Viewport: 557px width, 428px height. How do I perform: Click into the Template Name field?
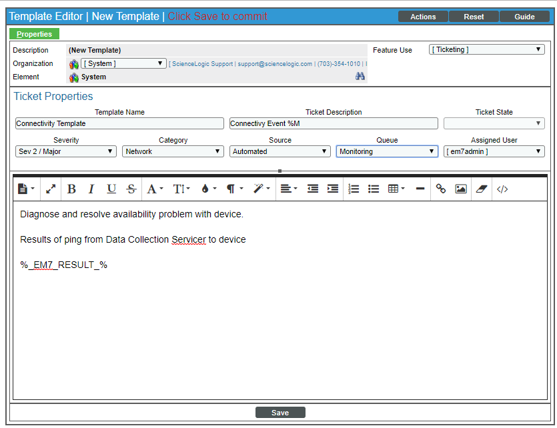tap(119, 123)
